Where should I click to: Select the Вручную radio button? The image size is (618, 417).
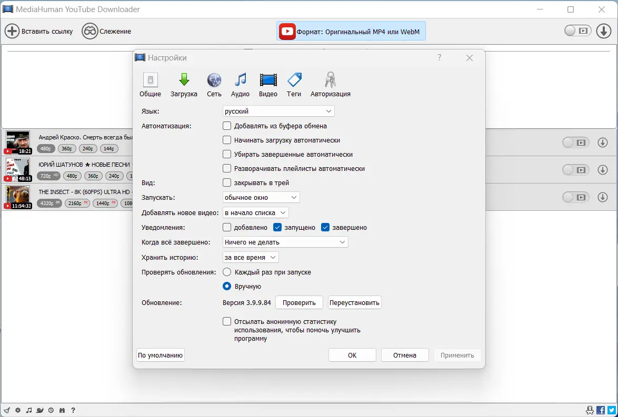(x=227, y=286)
